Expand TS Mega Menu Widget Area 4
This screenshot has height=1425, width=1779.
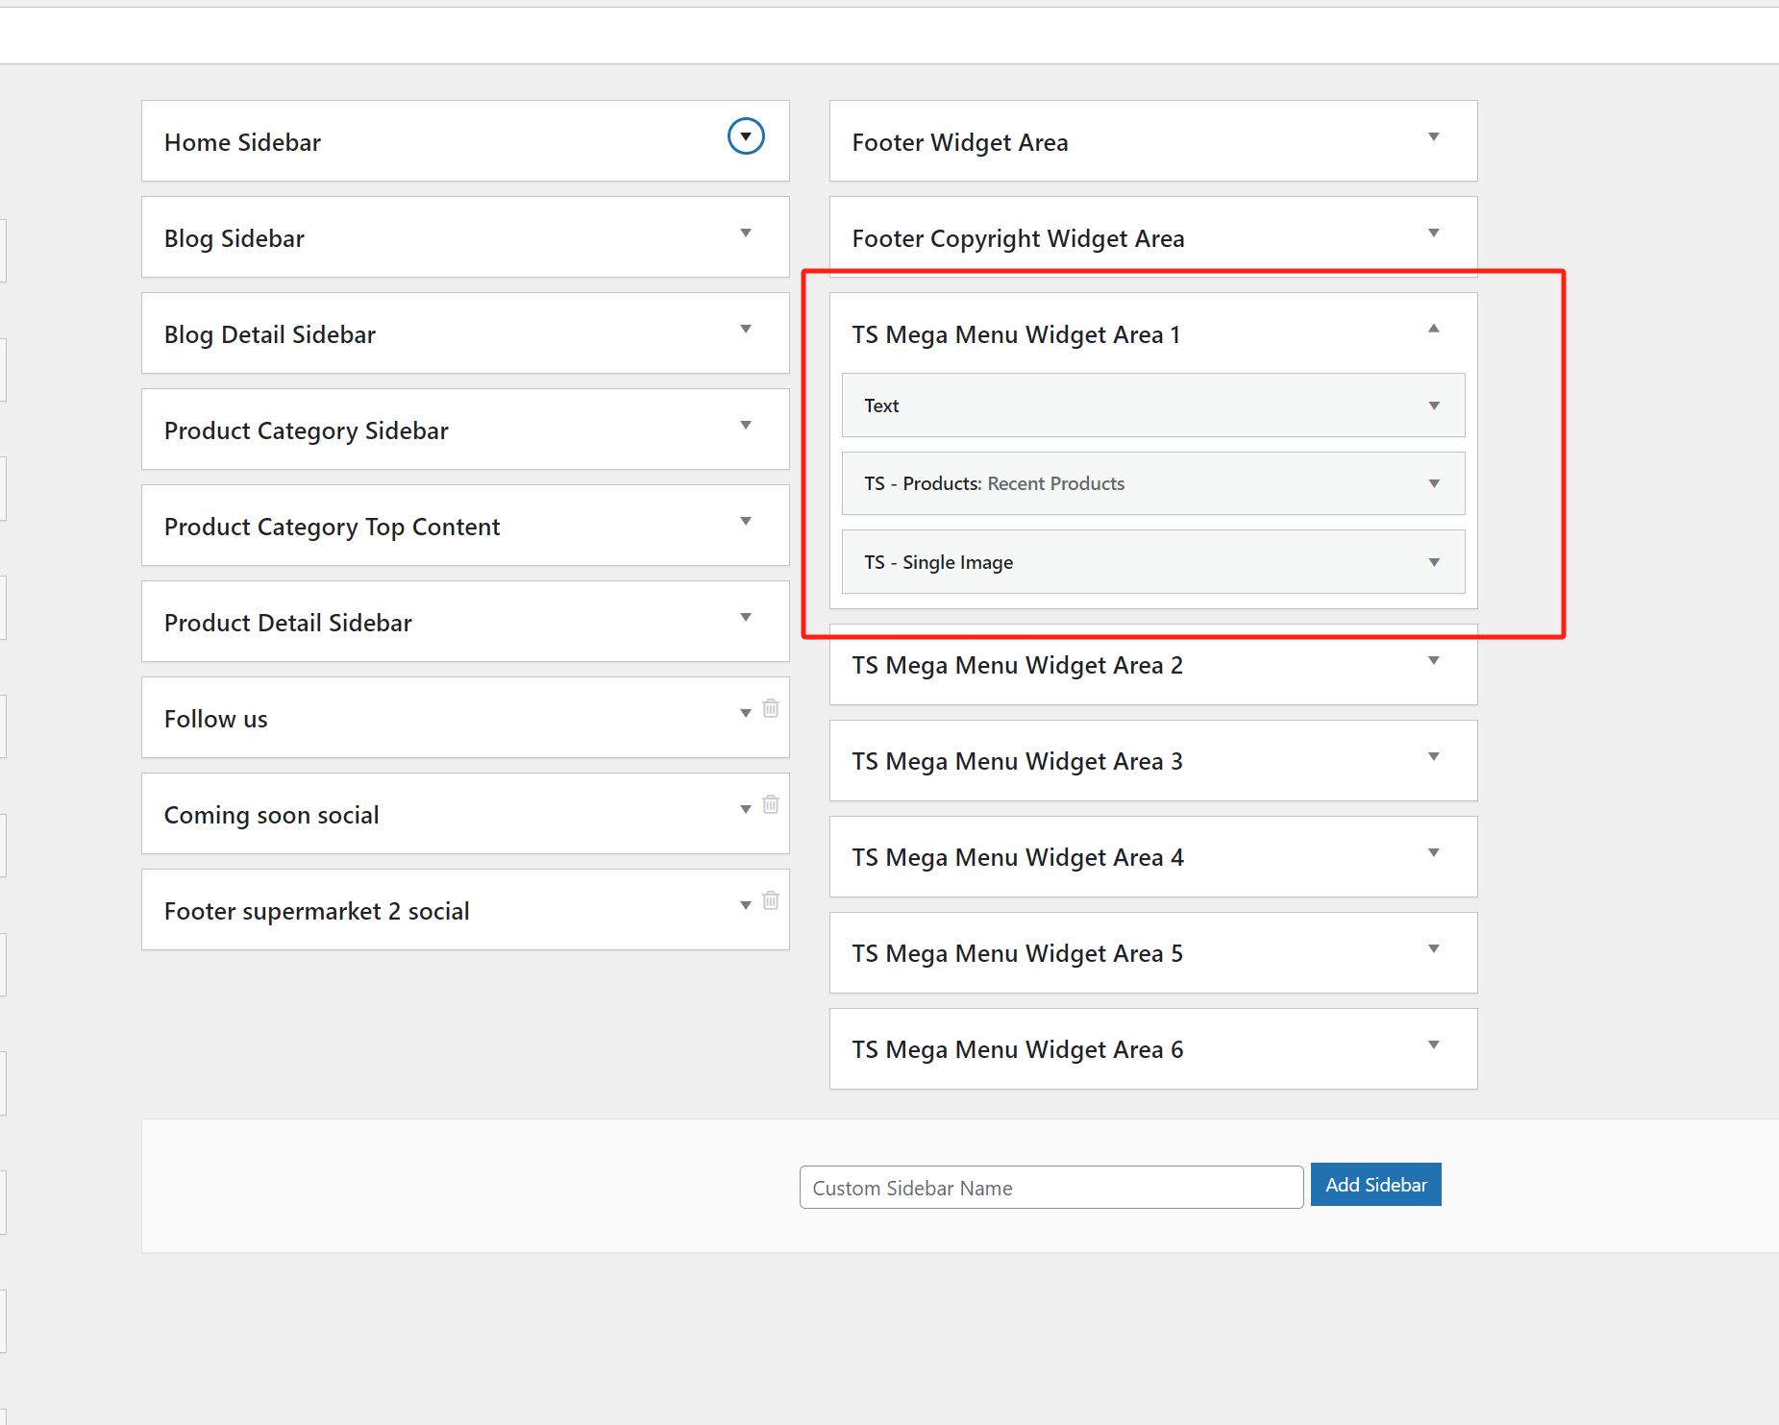tap(1433, 853)
